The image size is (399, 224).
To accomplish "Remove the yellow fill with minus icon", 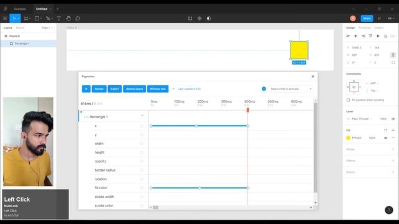I will click(393, 138).
